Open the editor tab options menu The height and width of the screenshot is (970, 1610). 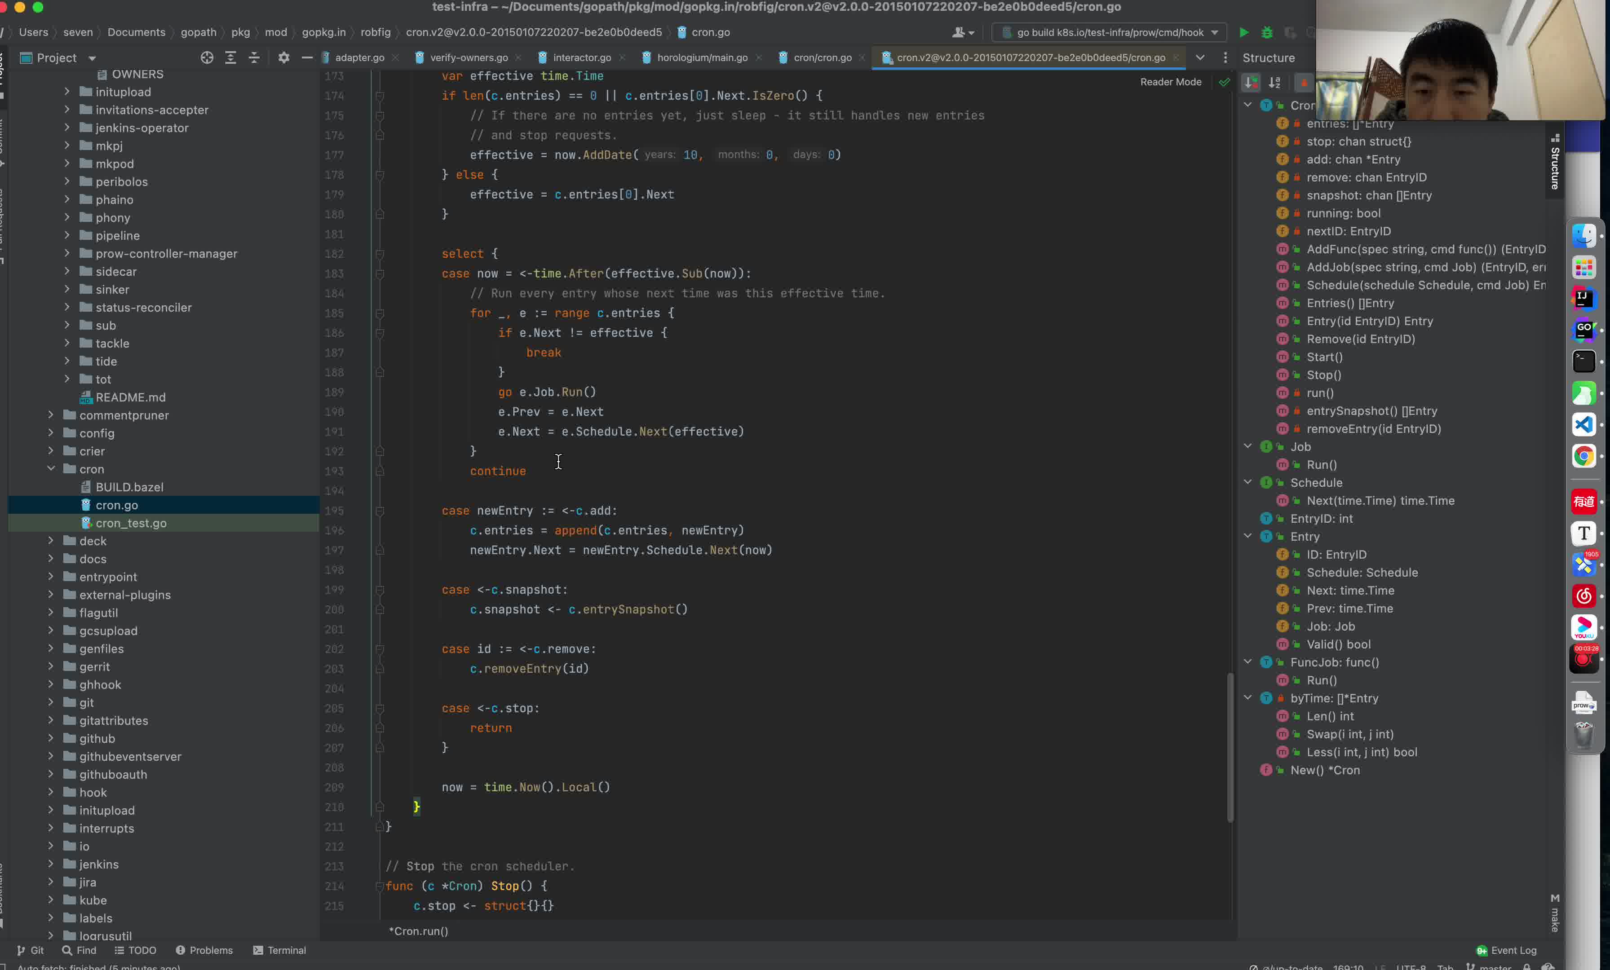coord(1225,57)
